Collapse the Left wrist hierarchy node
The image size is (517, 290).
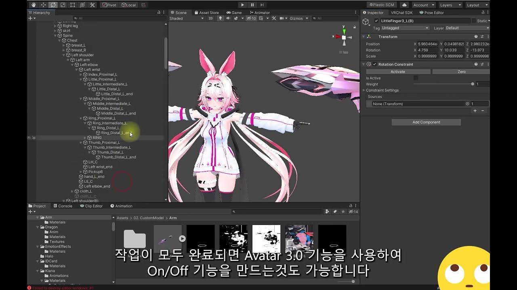(x=77, y=70)
